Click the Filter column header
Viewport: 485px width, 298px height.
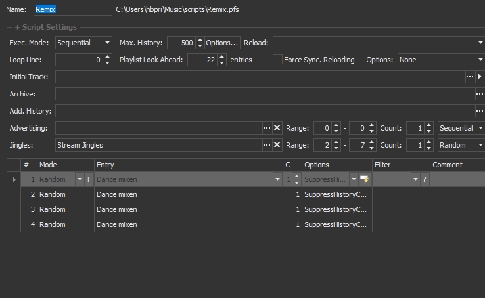[x=401, y=165]
